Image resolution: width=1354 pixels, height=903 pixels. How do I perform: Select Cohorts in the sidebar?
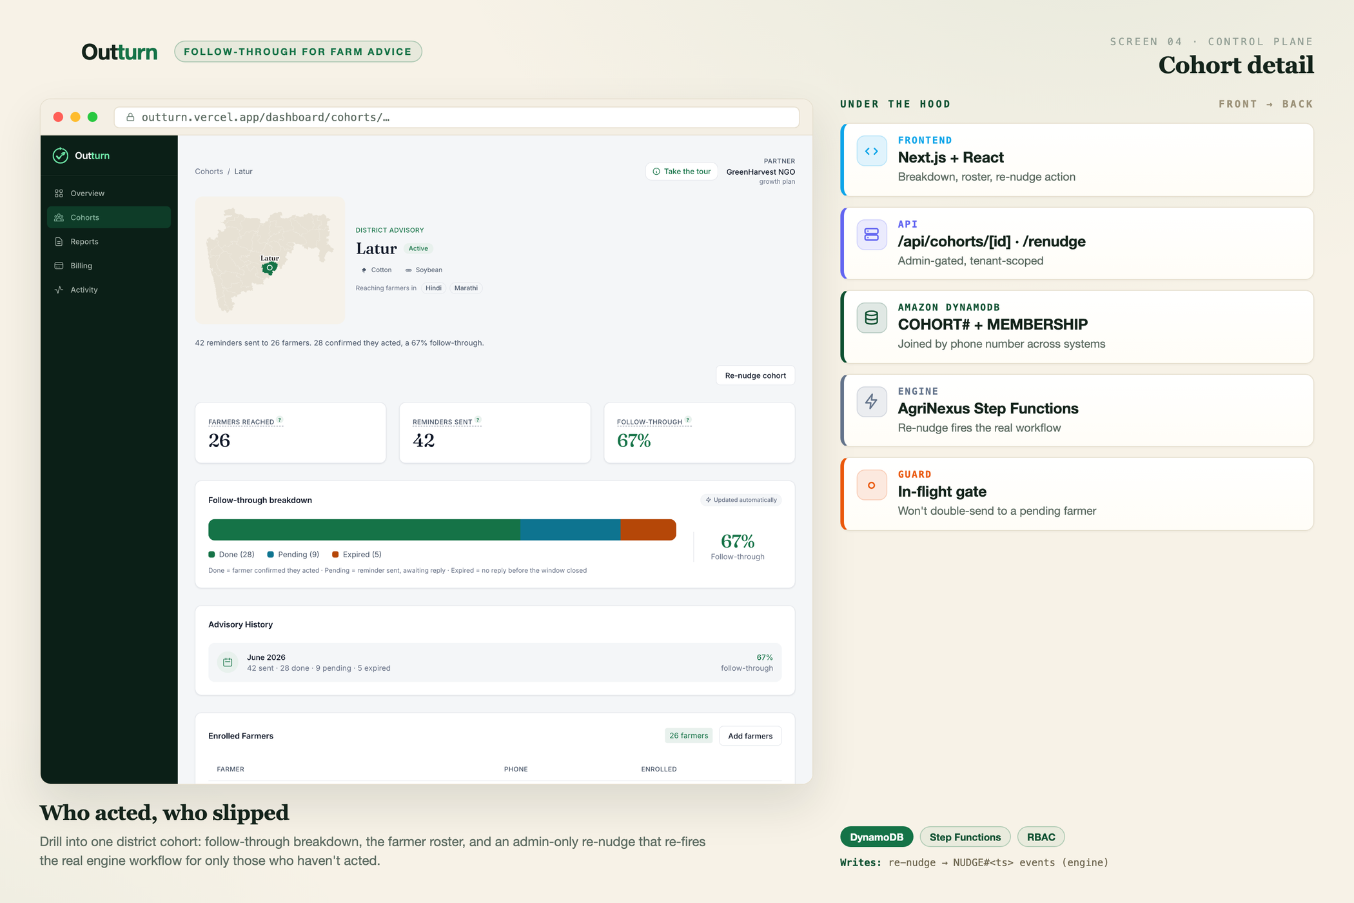click(x=109, y=217)
